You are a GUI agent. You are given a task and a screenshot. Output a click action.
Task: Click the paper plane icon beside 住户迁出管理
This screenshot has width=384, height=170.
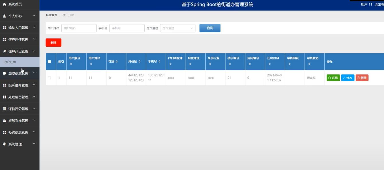(x=4, y=52)
